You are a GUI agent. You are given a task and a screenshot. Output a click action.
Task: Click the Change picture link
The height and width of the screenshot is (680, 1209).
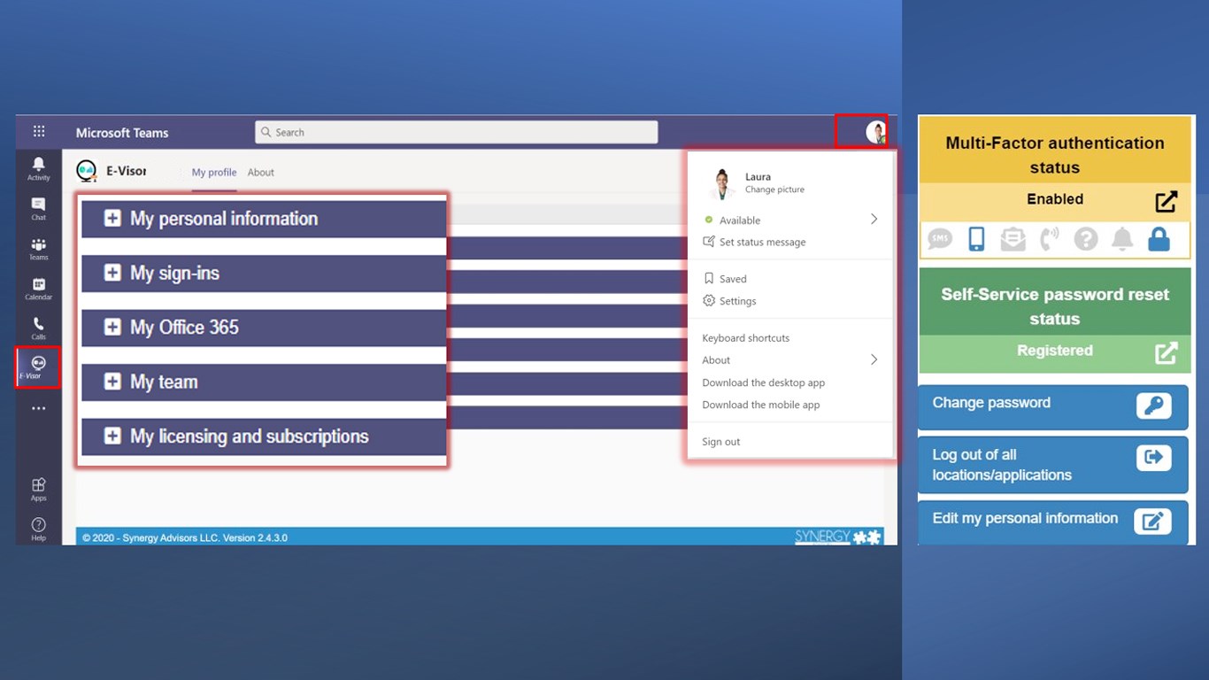(774, 189)
